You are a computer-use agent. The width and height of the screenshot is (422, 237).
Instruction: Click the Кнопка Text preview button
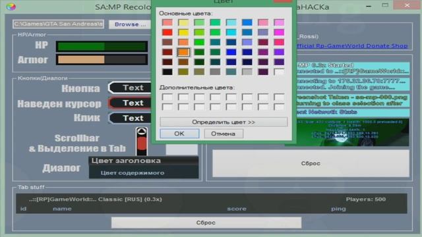click(130, 88)
